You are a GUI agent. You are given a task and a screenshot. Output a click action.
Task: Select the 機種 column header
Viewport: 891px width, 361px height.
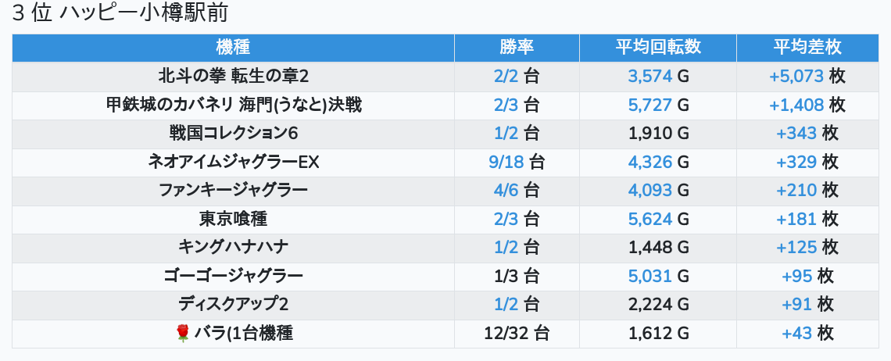click(233, 48)
